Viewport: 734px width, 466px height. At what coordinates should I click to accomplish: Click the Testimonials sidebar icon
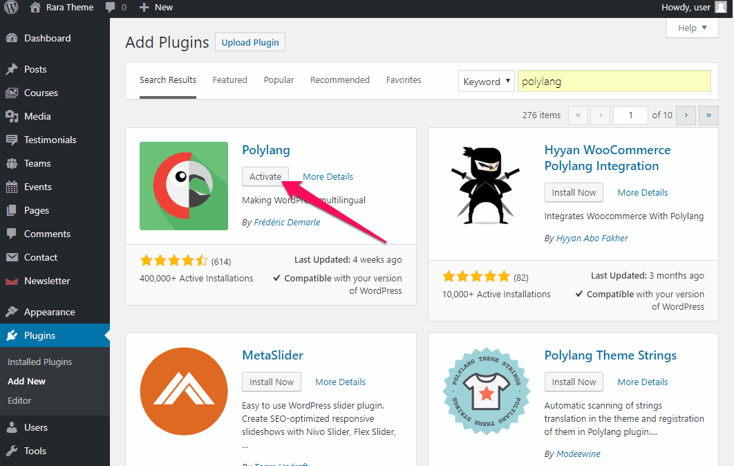click(12, 140)
